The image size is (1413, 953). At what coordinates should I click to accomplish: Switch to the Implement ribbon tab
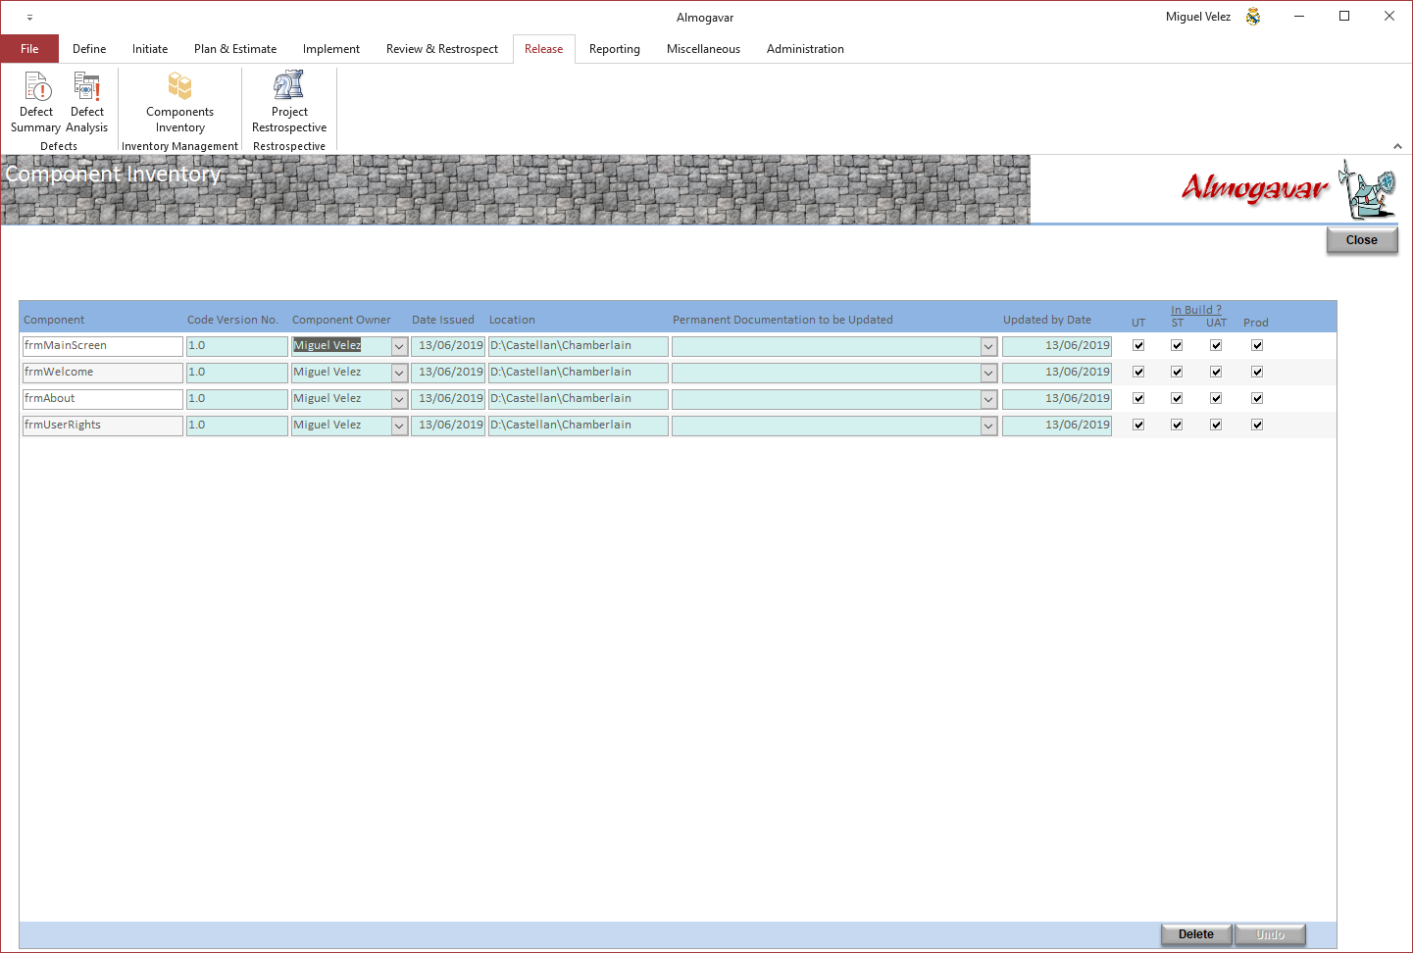tap(331, 49)
